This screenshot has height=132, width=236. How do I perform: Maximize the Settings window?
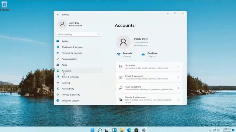[x=176, y=14]
